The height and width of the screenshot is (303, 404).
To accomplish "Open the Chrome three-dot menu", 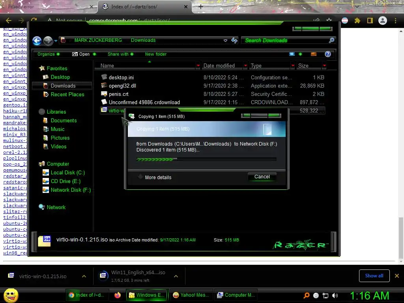I will tap(395, 21).
